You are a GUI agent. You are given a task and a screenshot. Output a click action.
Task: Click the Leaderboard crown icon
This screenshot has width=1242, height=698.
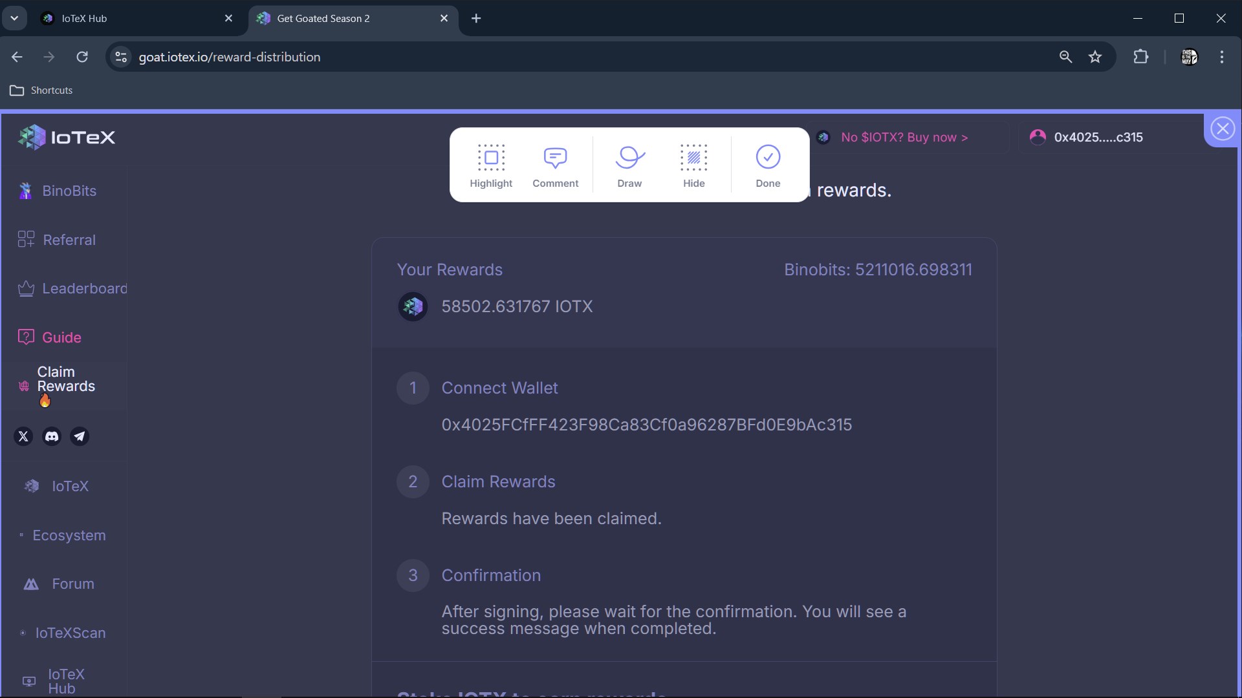[x=26, y=288]
